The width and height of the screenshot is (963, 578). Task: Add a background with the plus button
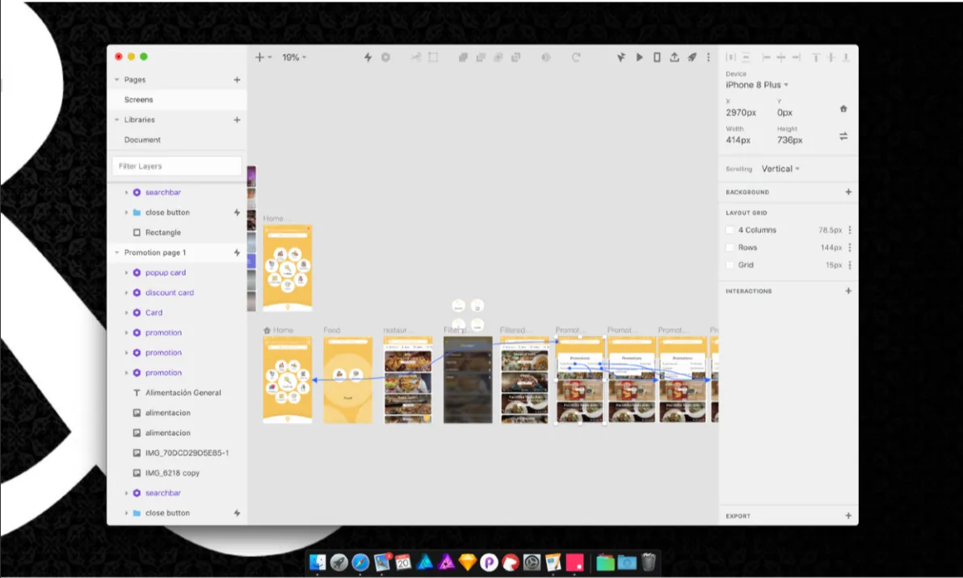[x=848, y=192]
